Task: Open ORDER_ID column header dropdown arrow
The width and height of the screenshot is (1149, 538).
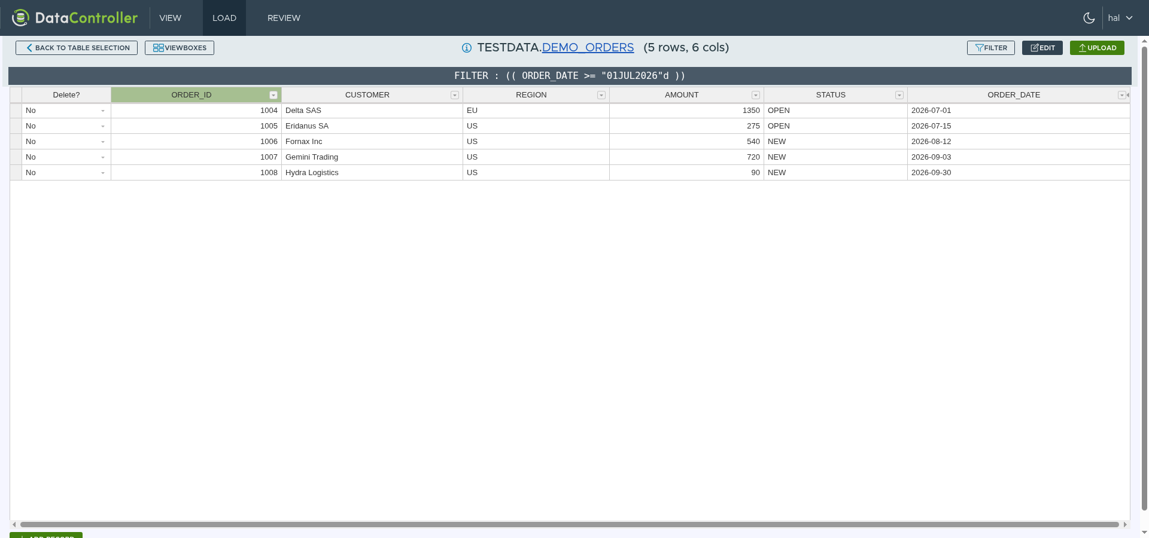Action: tap(273, 95)
